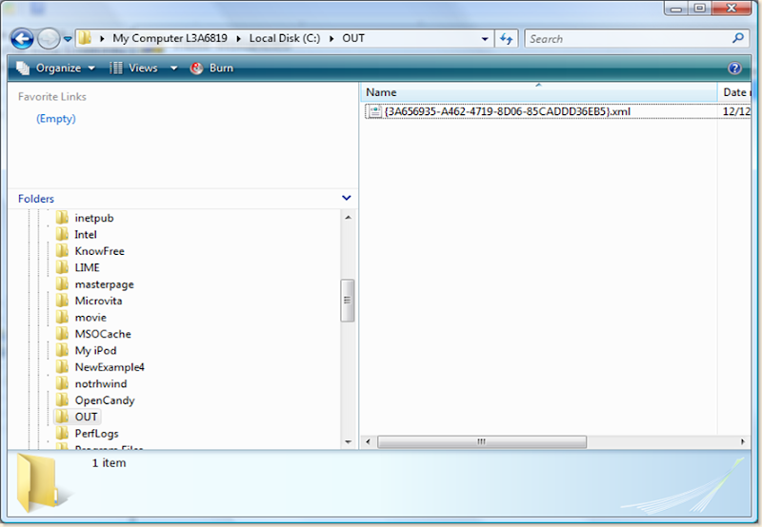Click the inetpub folder icon

coord(62,218)
